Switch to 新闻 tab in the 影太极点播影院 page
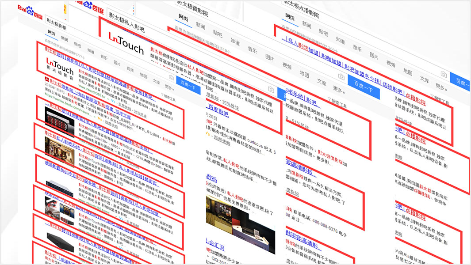This screenshot has height=265, width=471. point(306,25)
